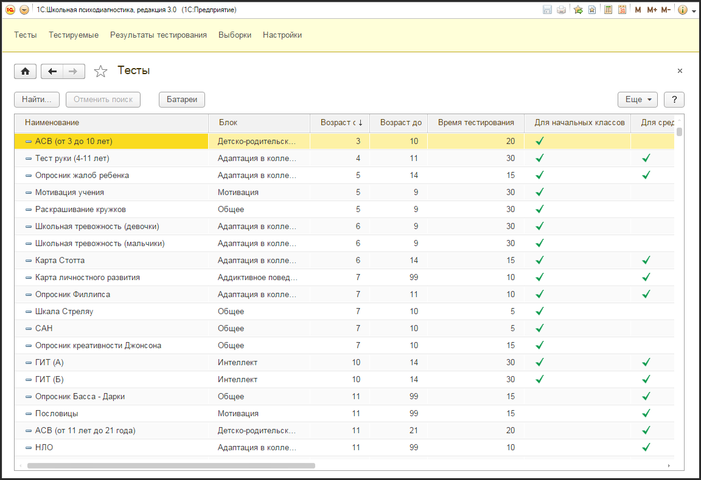Open the Еще dropdown menu
Screen dimensions: 701x480
(637, 100)
